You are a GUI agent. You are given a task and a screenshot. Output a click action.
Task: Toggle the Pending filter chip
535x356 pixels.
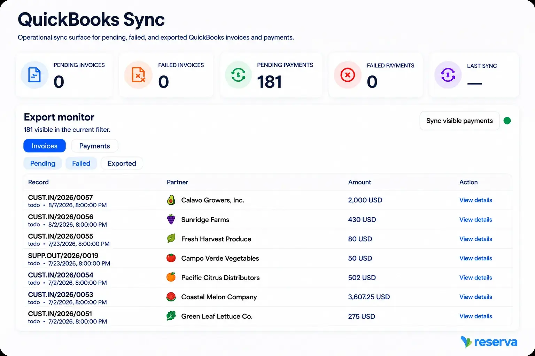pyautogui.click(x=42, y=163)
